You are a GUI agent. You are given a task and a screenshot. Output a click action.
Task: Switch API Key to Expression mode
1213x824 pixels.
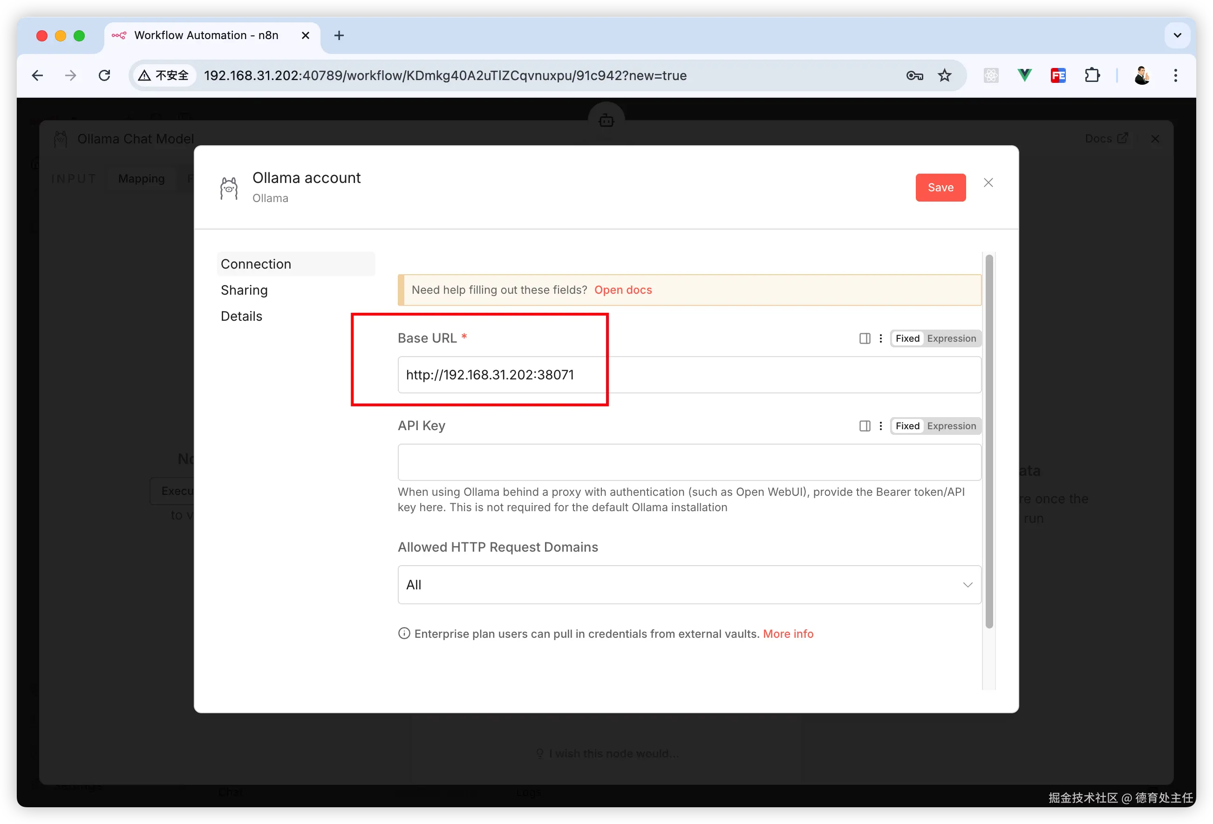[951, 426]
